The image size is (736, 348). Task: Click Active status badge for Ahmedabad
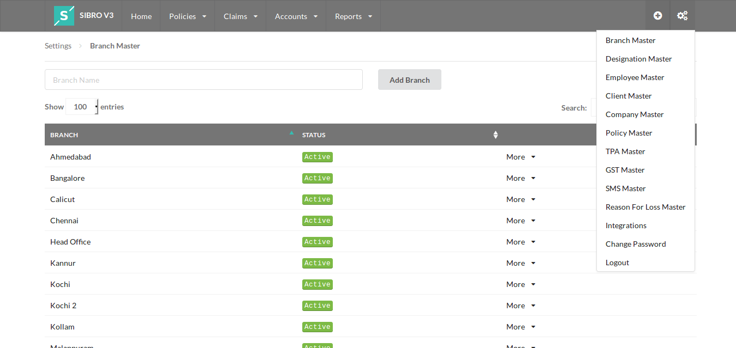318,157
